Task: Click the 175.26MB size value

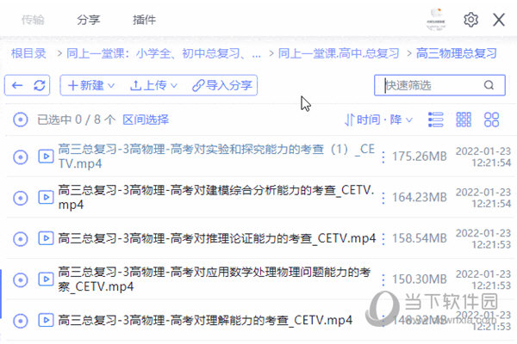Action: click(419, 157)
